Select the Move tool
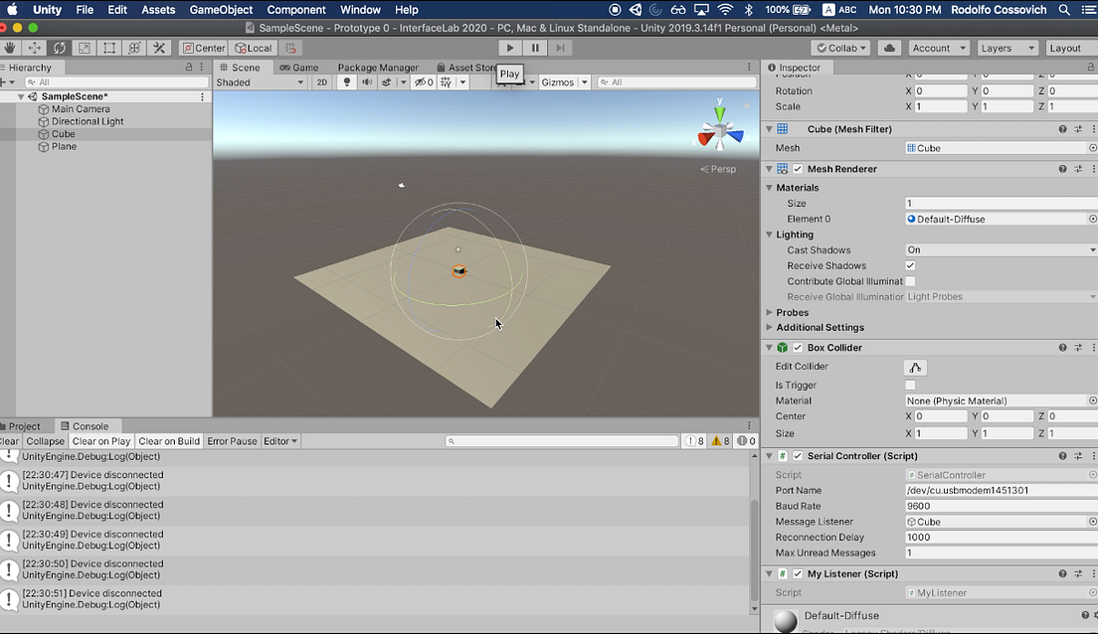 (x=34, y=48)
